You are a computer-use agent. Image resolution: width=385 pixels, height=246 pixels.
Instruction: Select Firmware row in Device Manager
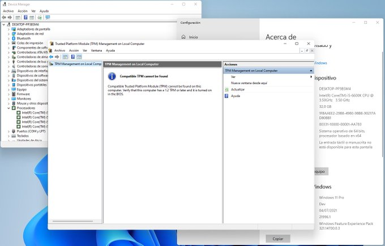(23, 94)
